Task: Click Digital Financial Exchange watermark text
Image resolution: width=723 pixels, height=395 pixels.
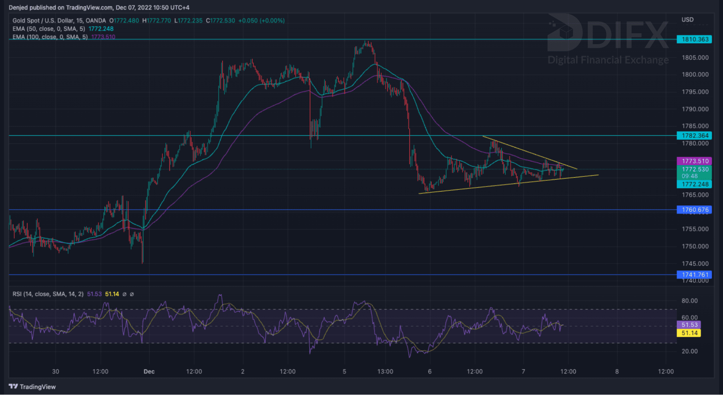Action: pyautogui.click(x=608, y=60)
